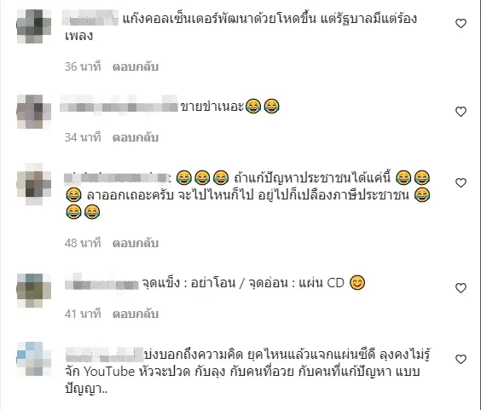Click the username before บ่งบอกถึงความคิด
This screenshot has height=410, width=481.
(104, 355)
